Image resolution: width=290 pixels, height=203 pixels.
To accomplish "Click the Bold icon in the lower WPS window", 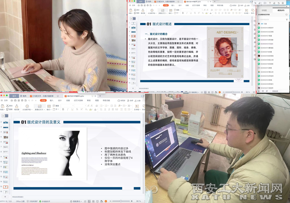I will pyautogui.click(x=63, y=110).
